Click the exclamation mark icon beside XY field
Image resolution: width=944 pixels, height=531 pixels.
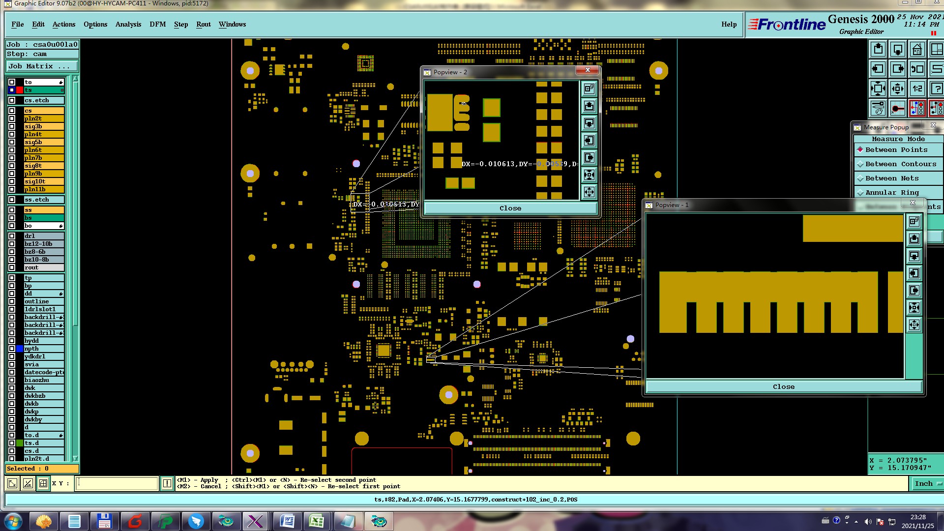[167, 483]
